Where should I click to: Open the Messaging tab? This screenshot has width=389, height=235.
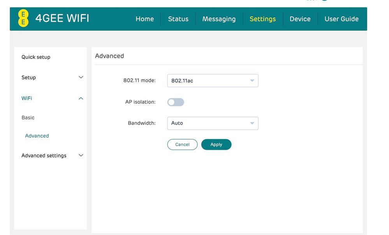pos(219,19)
